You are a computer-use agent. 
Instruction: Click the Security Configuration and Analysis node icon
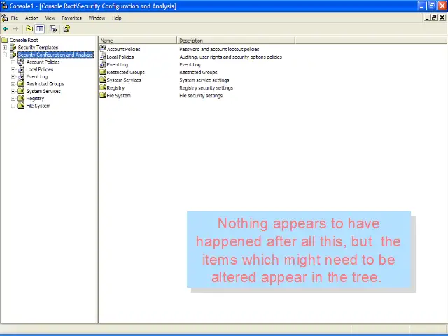point(13,55)
